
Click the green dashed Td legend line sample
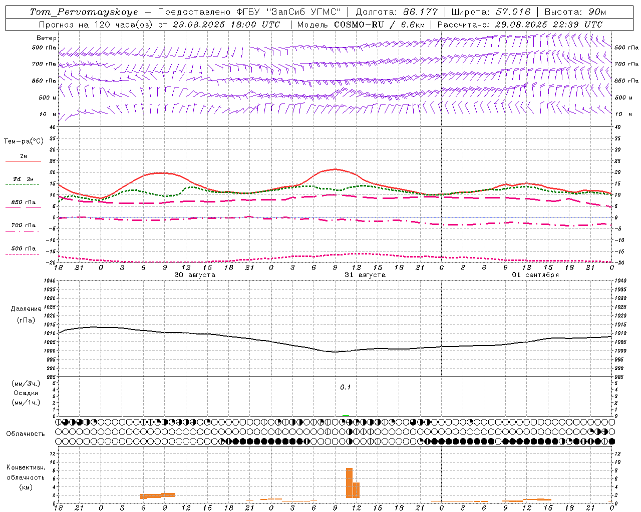click(x=22, y=184)
